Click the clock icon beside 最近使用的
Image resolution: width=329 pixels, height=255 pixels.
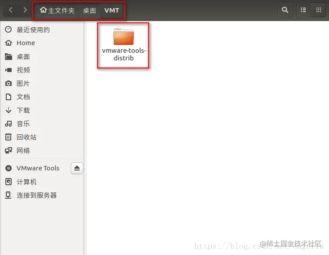click(9, 30)
